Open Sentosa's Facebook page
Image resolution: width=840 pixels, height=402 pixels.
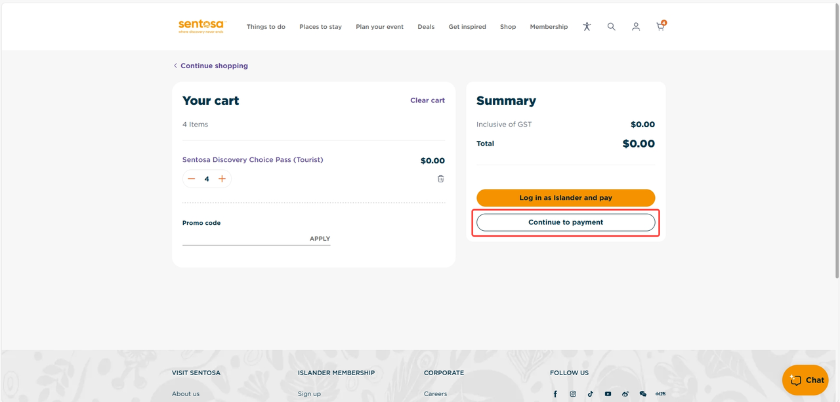(x=555, y=394)
